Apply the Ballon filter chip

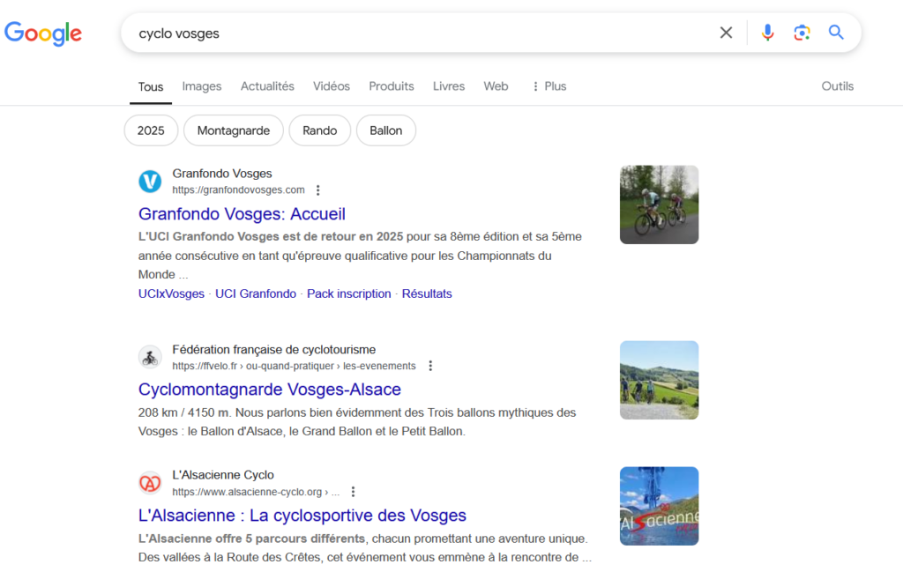(x=386, y=130)
